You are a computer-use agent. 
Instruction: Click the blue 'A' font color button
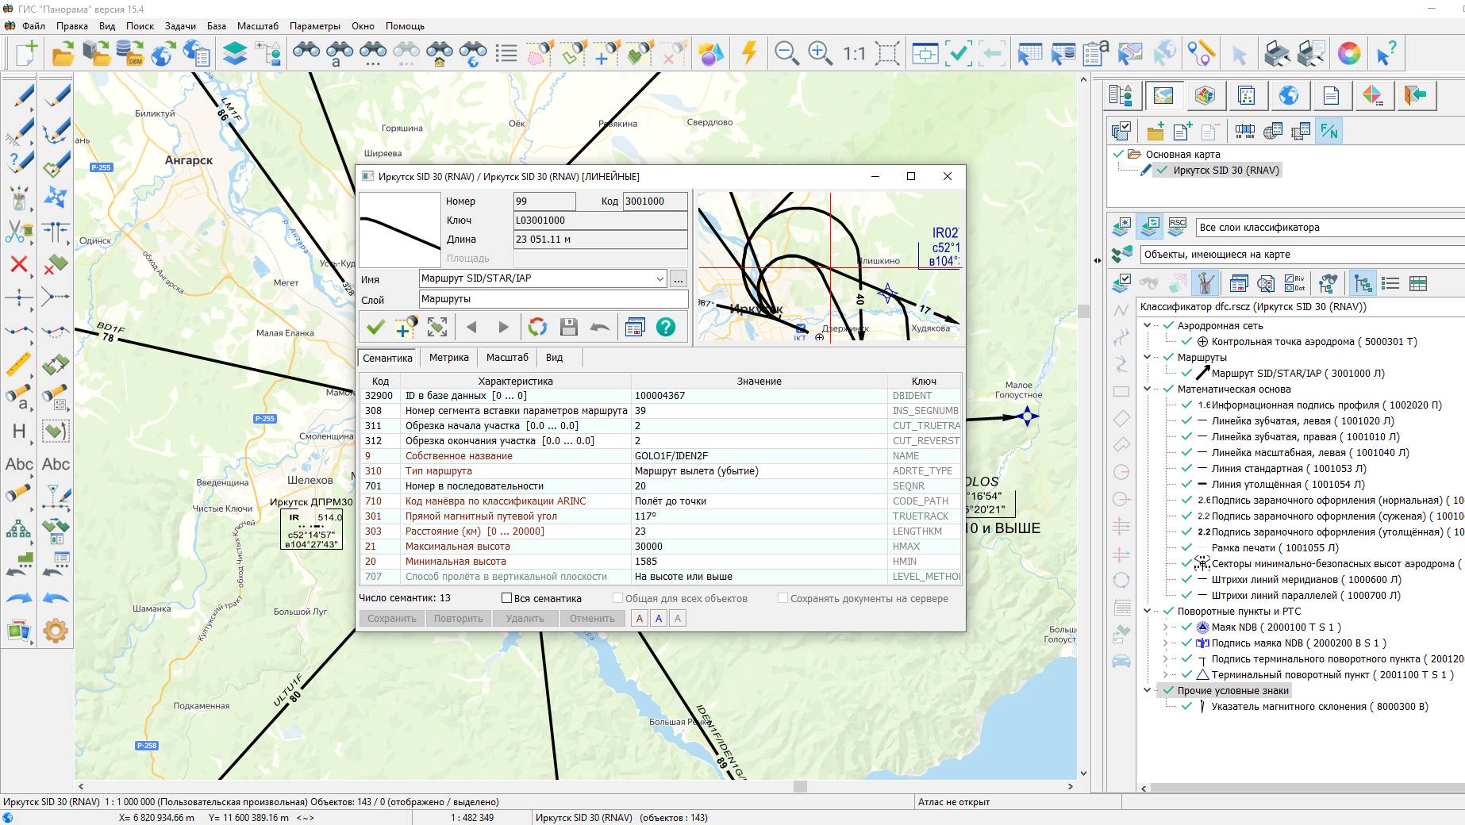658,619
